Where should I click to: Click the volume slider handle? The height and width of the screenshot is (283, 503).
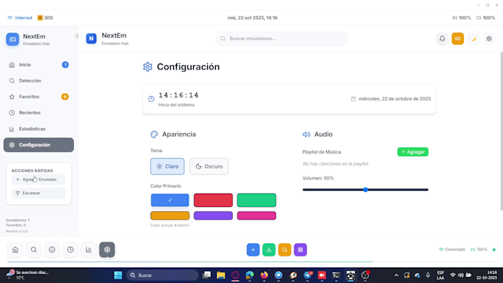pyautogui.click(x=365, y=190)
